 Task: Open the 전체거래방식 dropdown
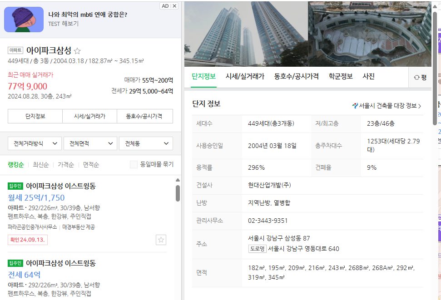click(35, 143)
